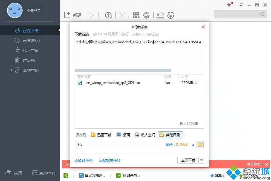Click the user avatar icon
The width and height of the screenshot is (271, 181).
point(15,10)
